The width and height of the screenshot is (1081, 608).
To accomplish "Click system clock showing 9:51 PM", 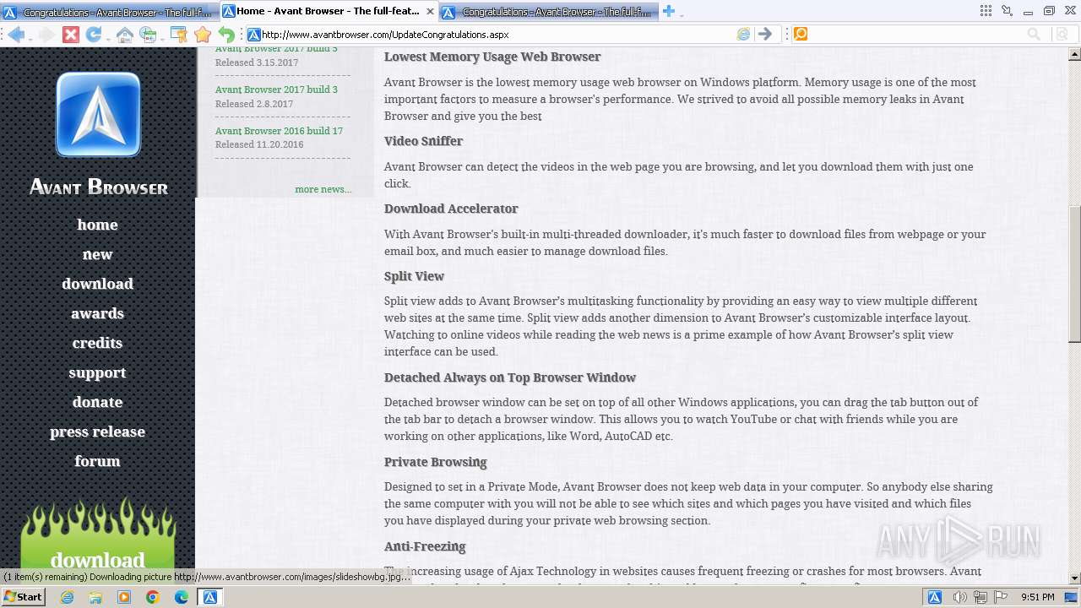I will [x=1037, y=597].
